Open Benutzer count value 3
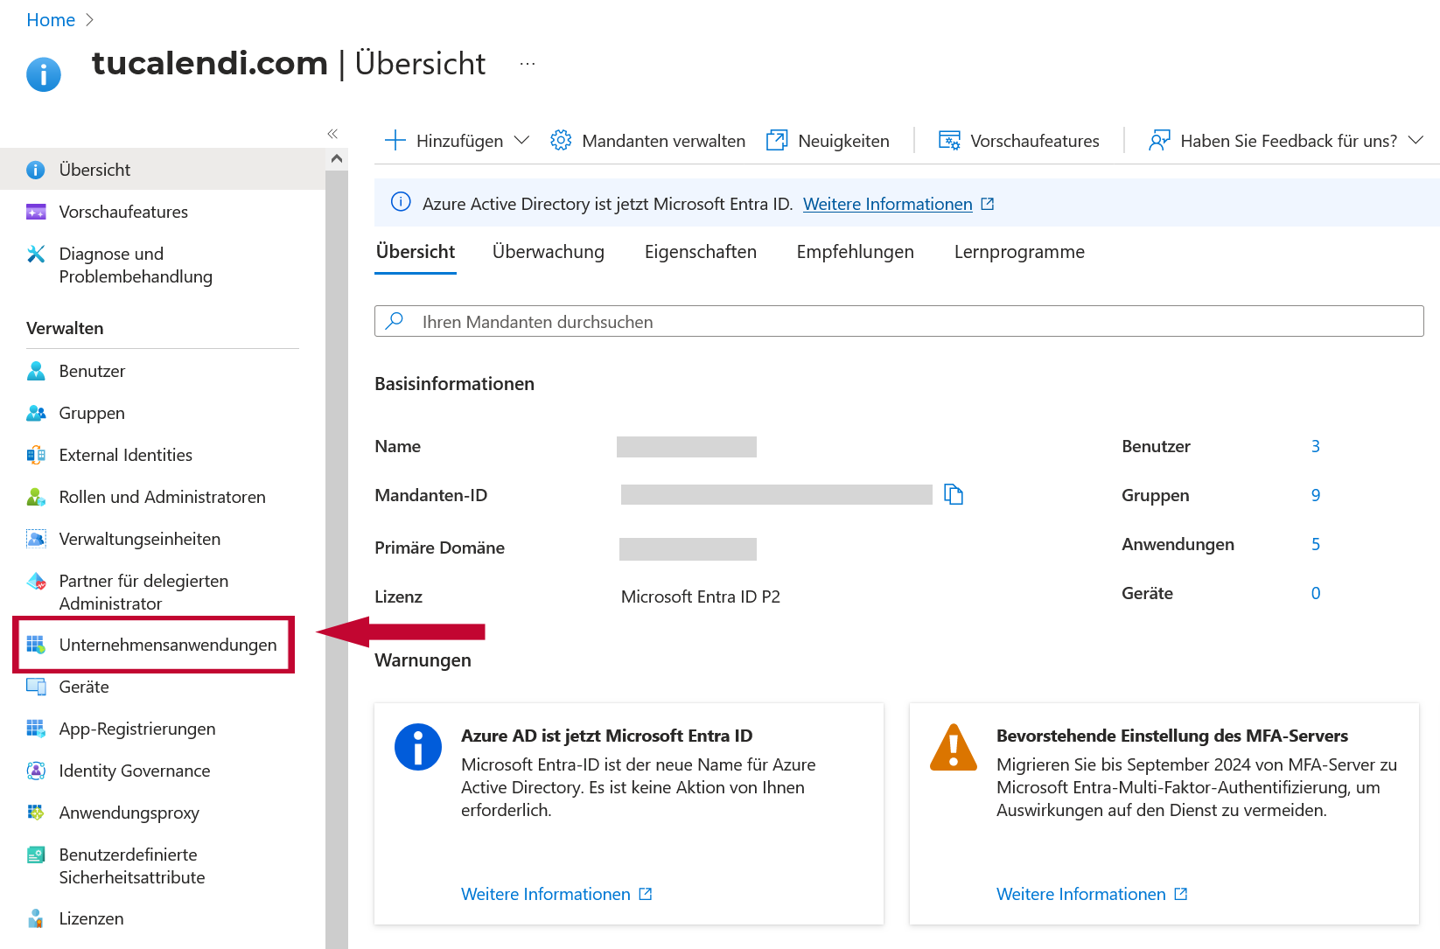Image resolution: width=1440 pixels, height=949 pixels. (x=1316, y=446)
